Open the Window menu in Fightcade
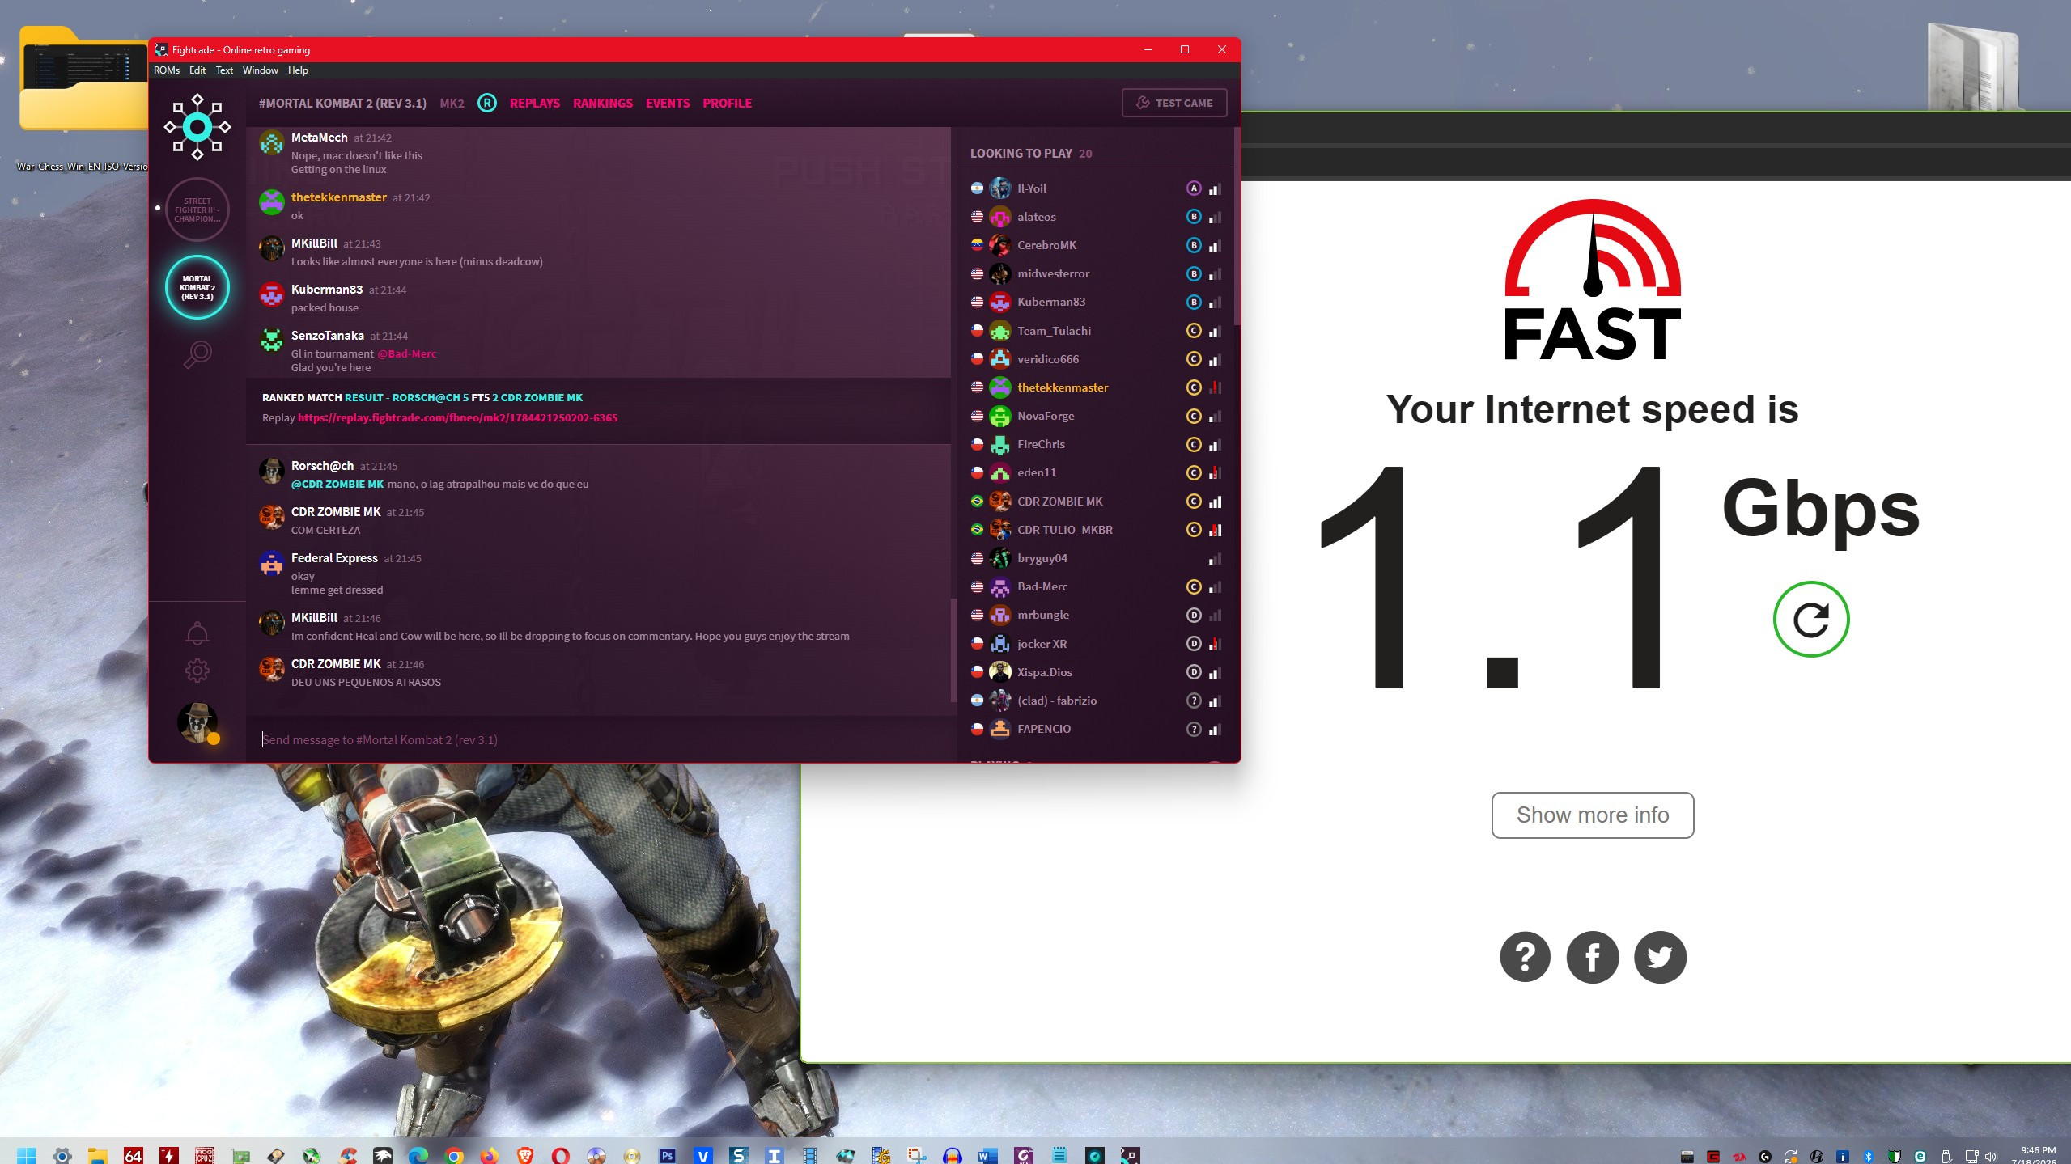Screen dimensions: 2071x1164 tap(260, 70)
